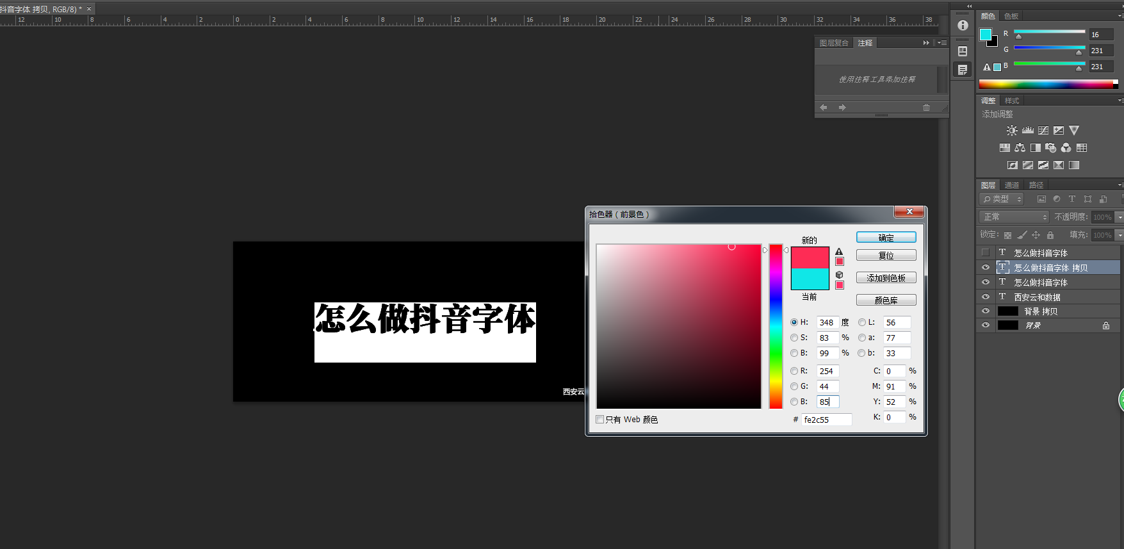Click not-web-safe cube icon in picker
This screenshot has width=1124, height=549.
click(839, 275)
